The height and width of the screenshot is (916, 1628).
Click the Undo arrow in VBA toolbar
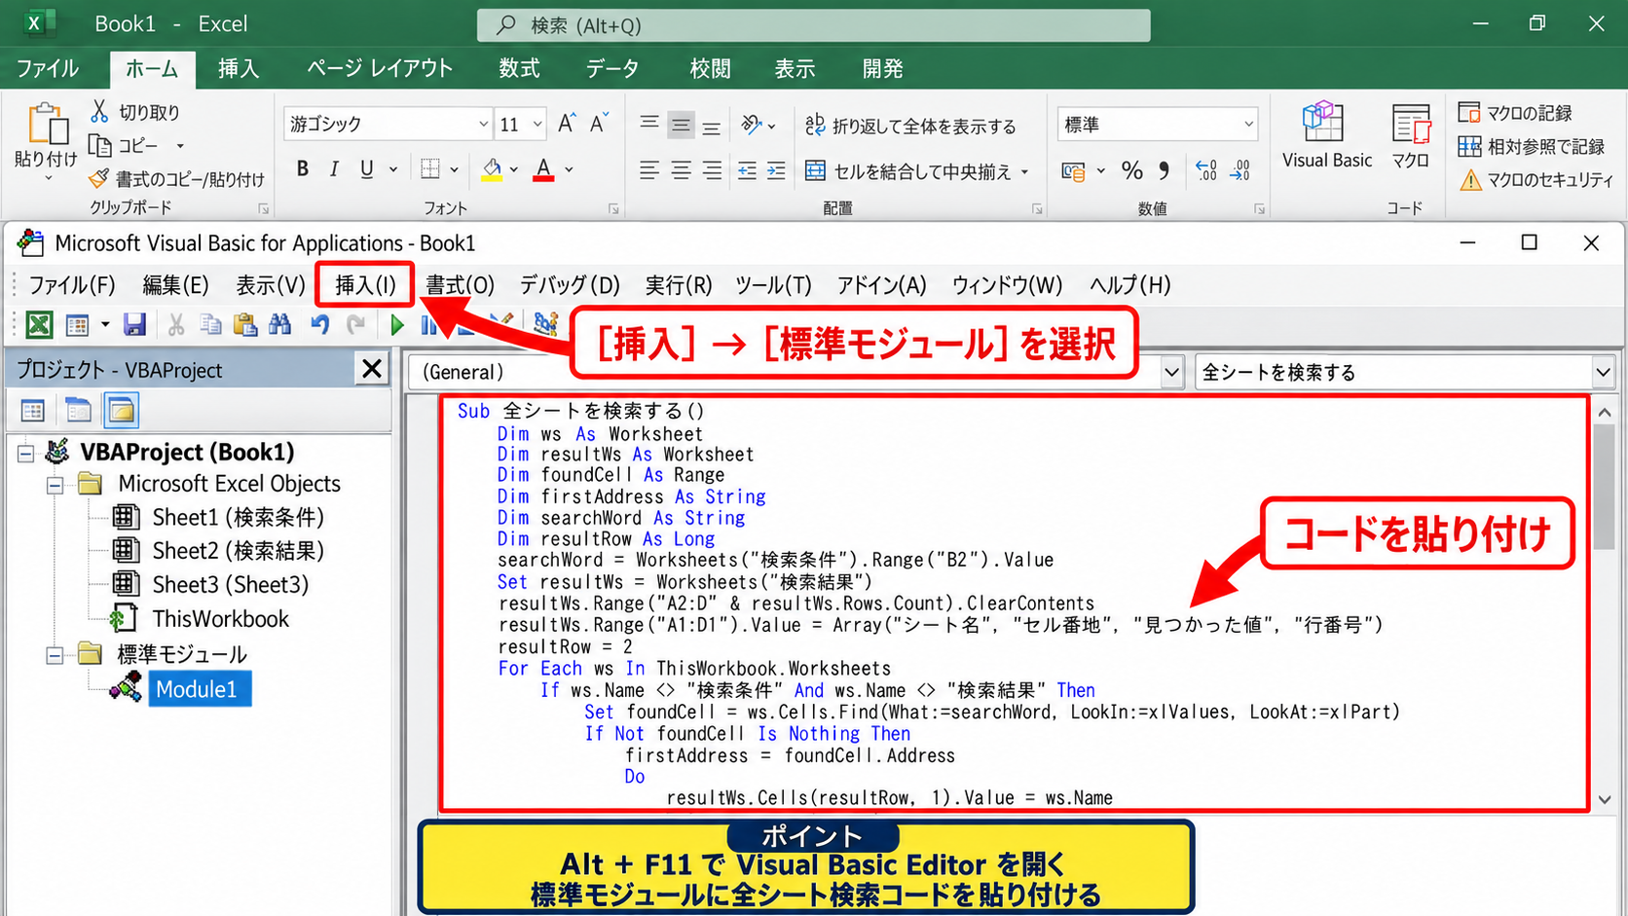pyautogui.click(x=319, y=324)
